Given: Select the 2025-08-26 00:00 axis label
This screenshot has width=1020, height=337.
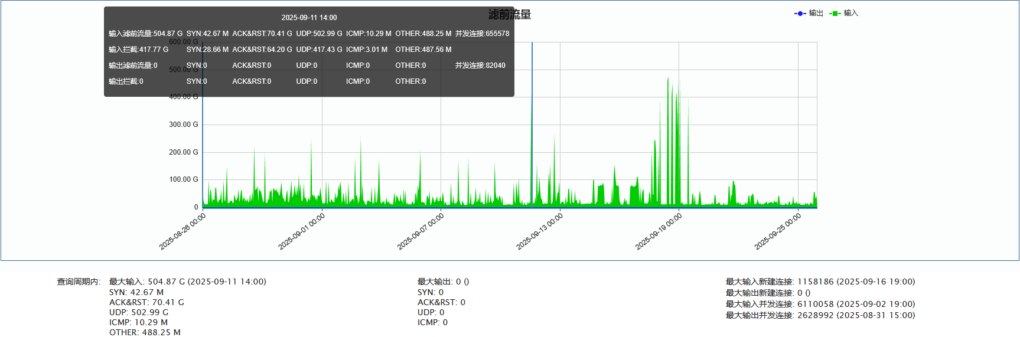Looking at the screenshot, I should 183,231.
